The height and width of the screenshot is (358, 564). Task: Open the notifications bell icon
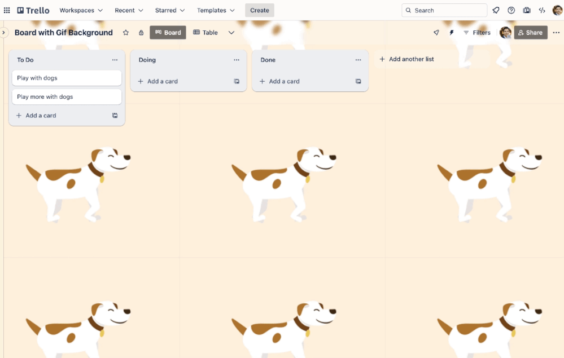point(496,10)
